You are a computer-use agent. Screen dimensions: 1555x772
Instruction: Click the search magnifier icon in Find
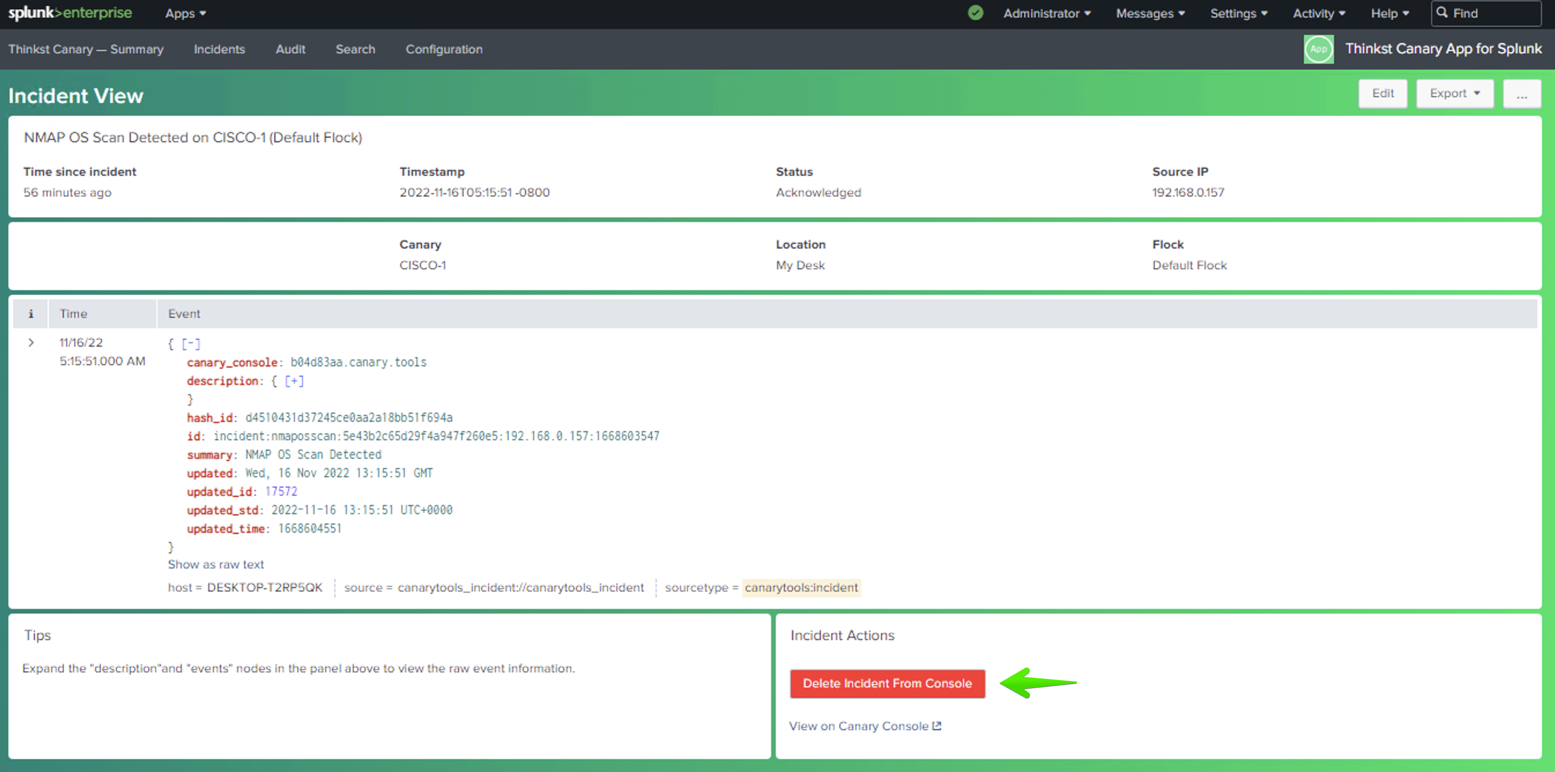(x=1442, y=13)
